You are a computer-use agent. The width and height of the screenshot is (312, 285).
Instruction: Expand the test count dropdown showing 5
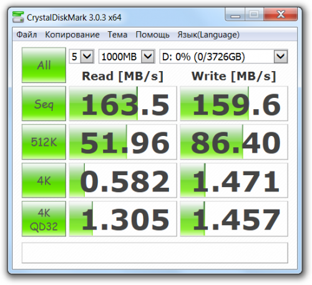tap(82, 56)
